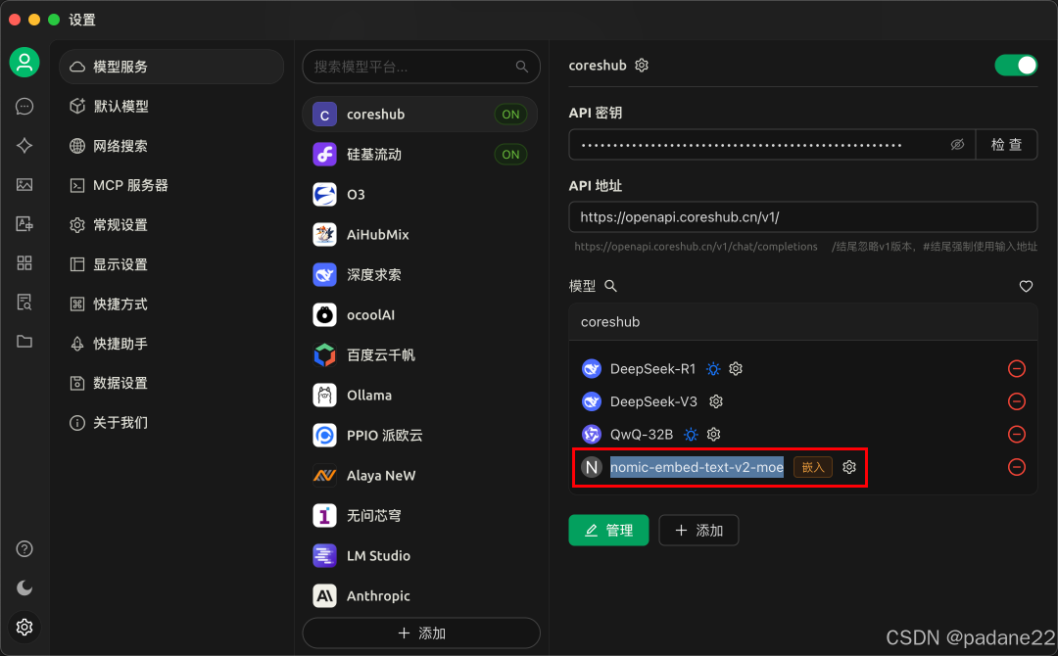The width and height of the screenshot is (1058, 656).
Task: Open the MCP 服务器 settings section
Action: 171,185
